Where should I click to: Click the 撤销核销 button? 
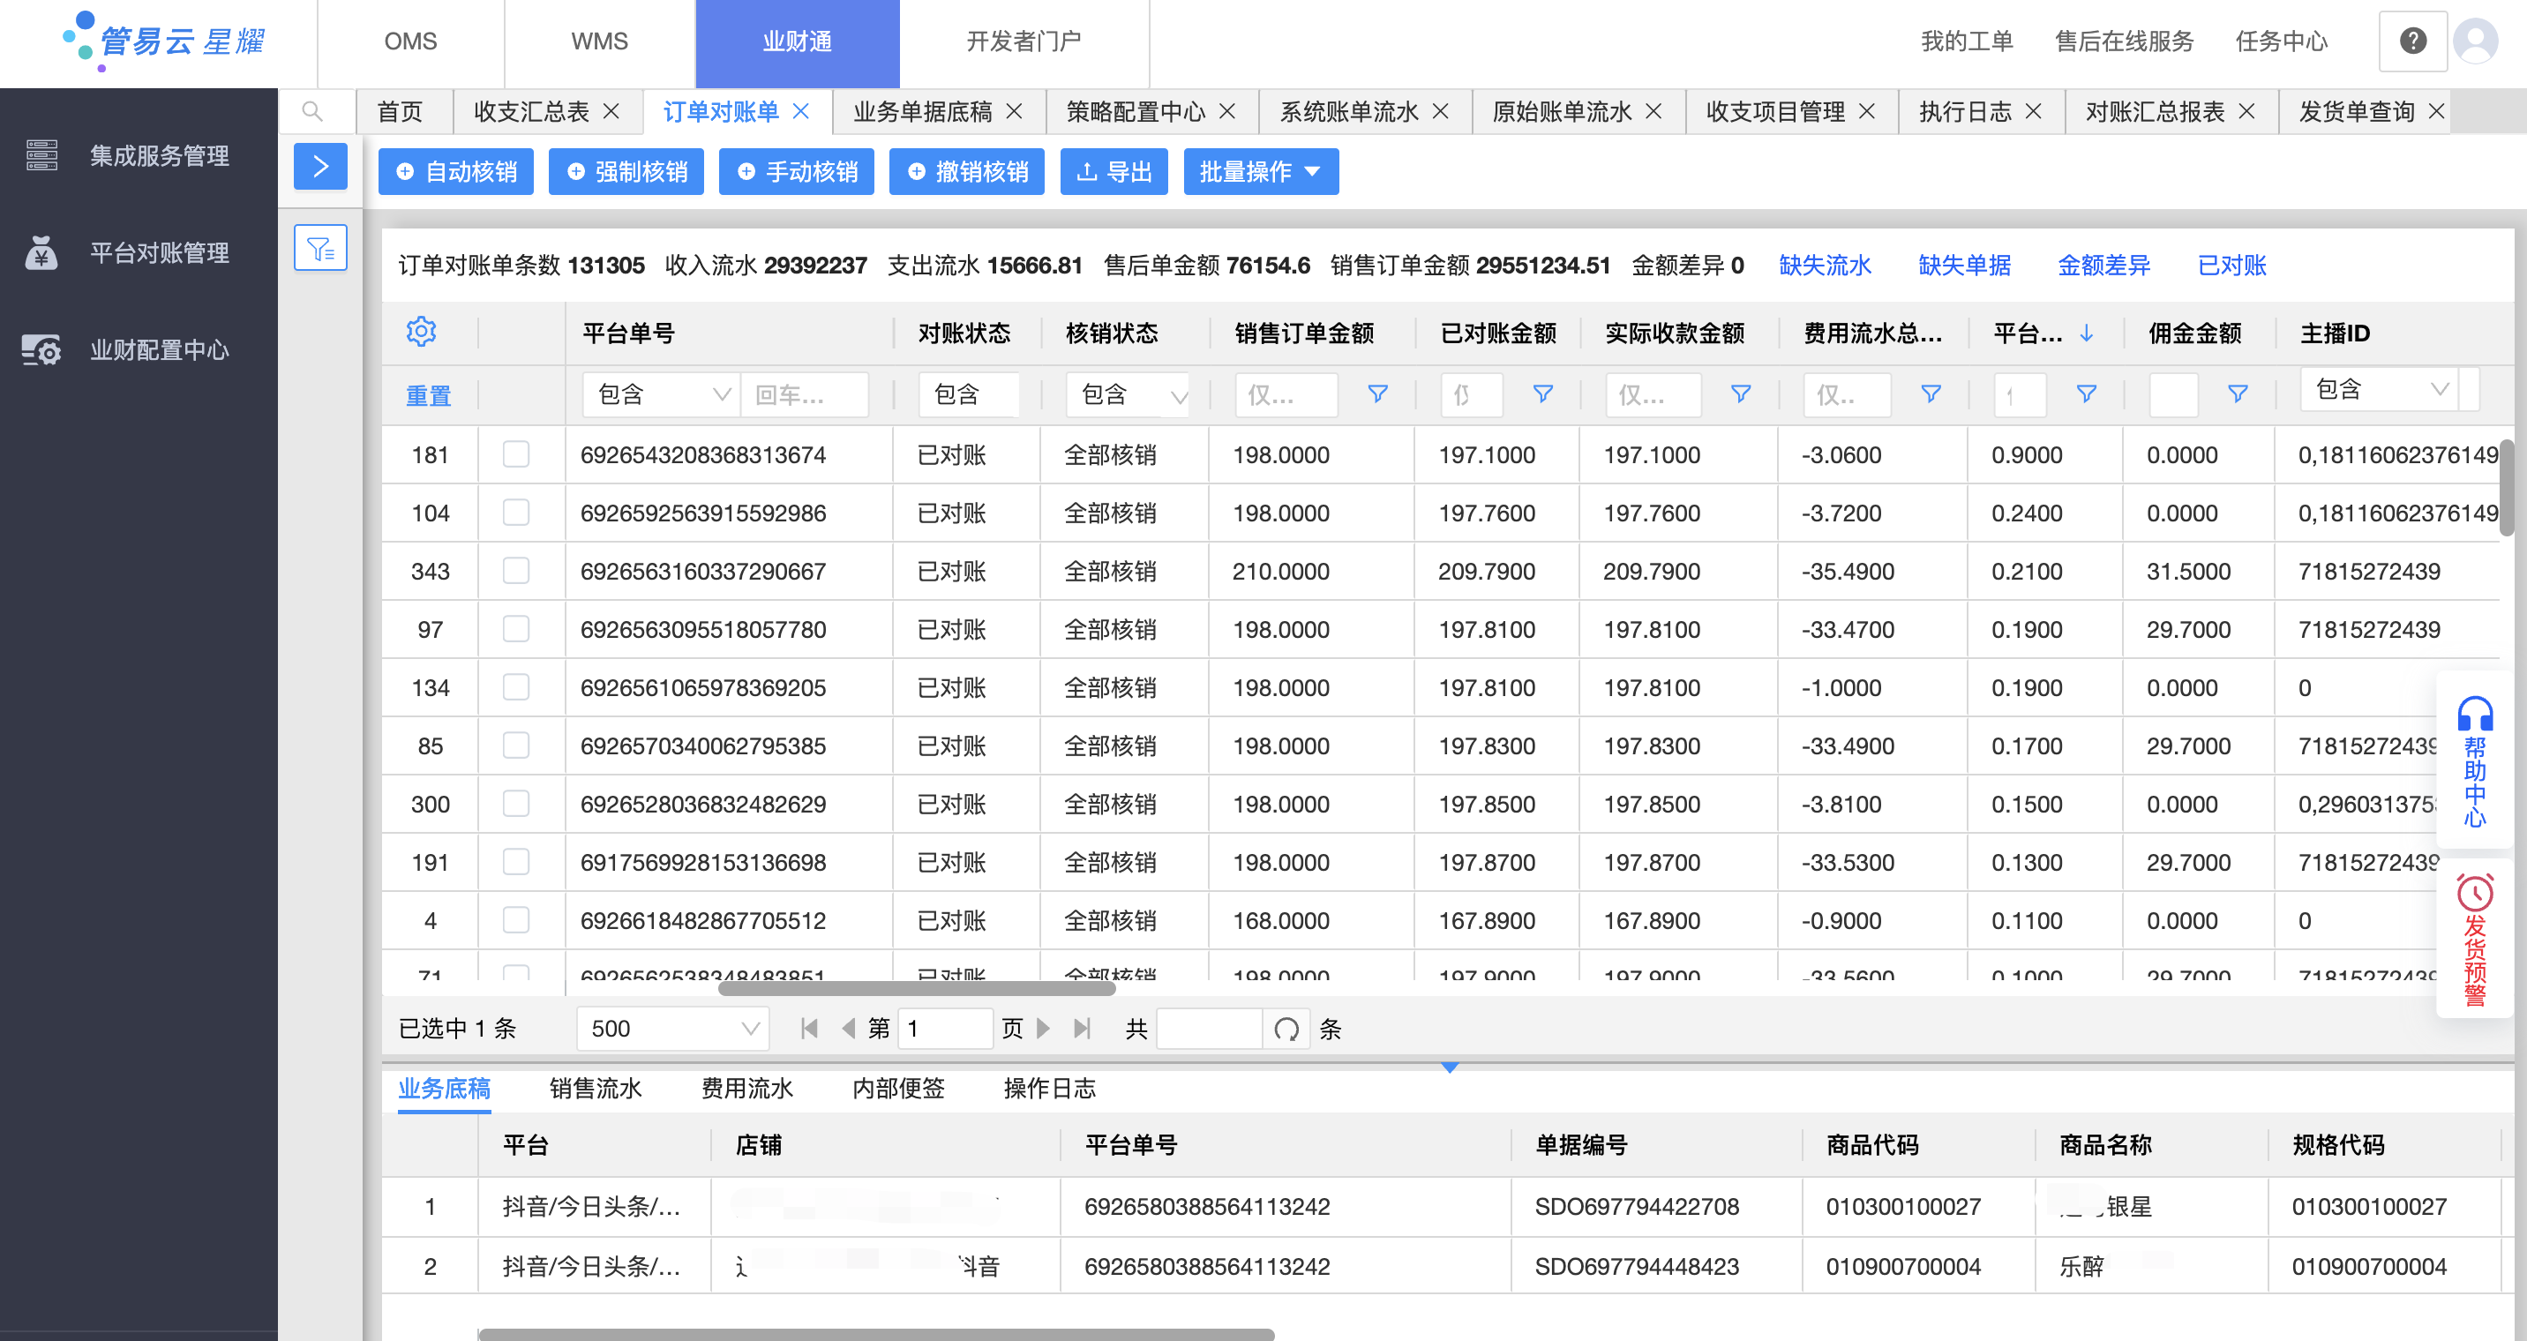966,172
